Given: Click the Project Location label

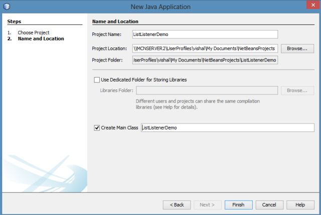Looking at the screenshot, I should [x=109, y=48].
